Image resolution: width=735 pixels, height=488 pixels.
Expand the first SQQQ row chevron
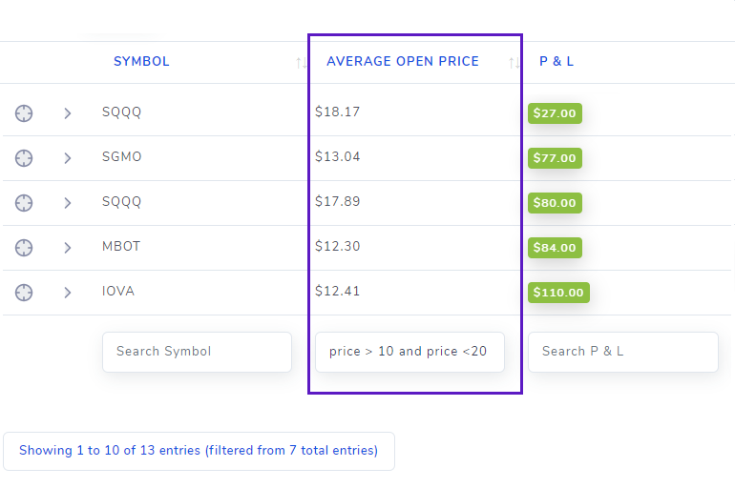click(68, 113)
